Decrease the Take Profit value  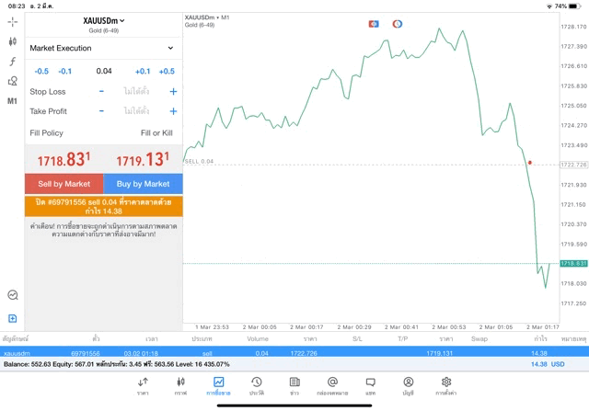[101, 111]
